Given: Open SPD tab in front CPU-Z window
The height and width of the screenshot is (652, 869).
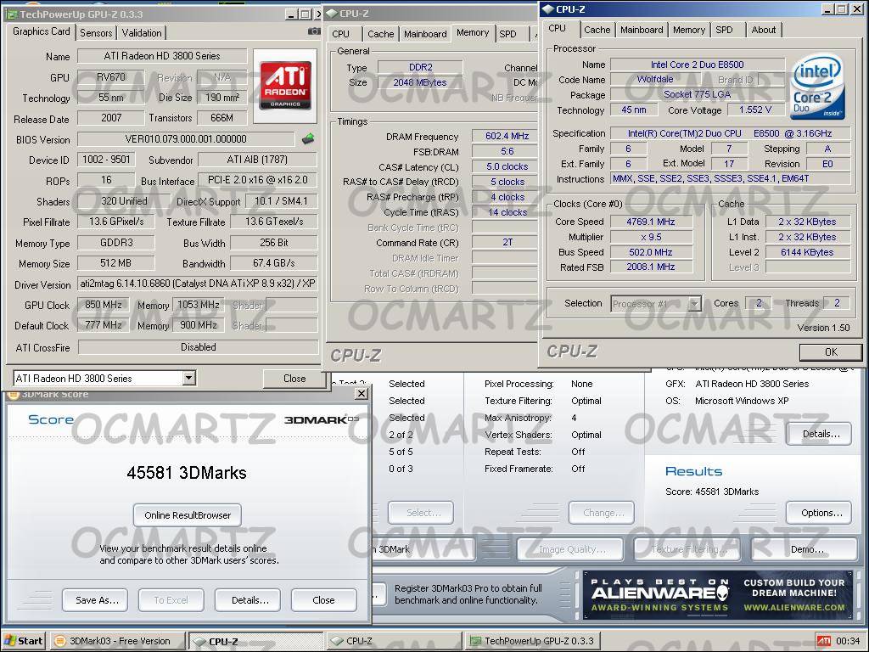Looking at the screenshot, I should click(724, 30).
